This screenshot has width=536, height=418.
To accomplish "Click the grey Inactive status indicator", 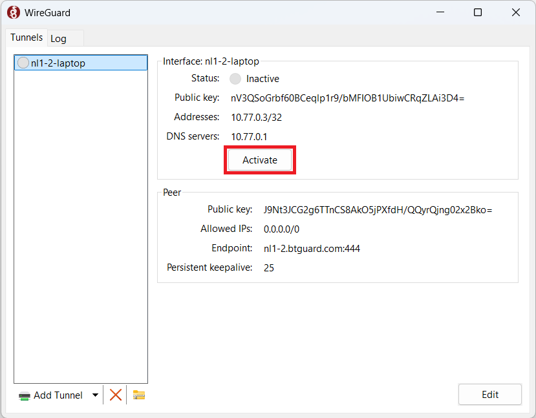I will click(x=235, y=79).
